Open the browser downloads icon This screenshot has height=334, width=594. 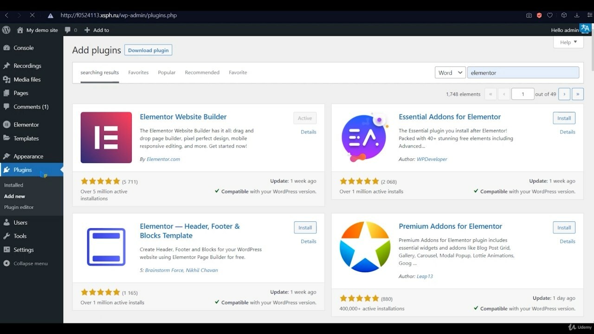click(x=577, y=15)
